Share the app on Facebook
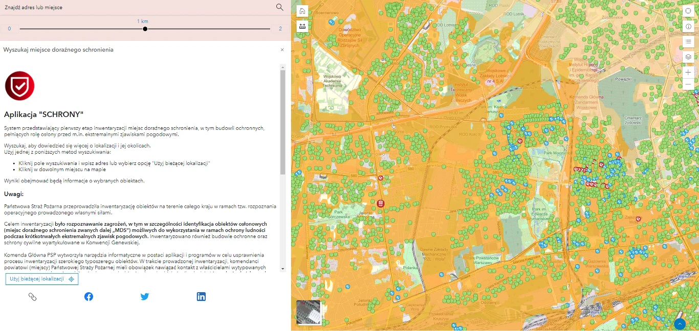Image resolution: width=699 pixels, height=331 pixels. click(x=89, y=297)
